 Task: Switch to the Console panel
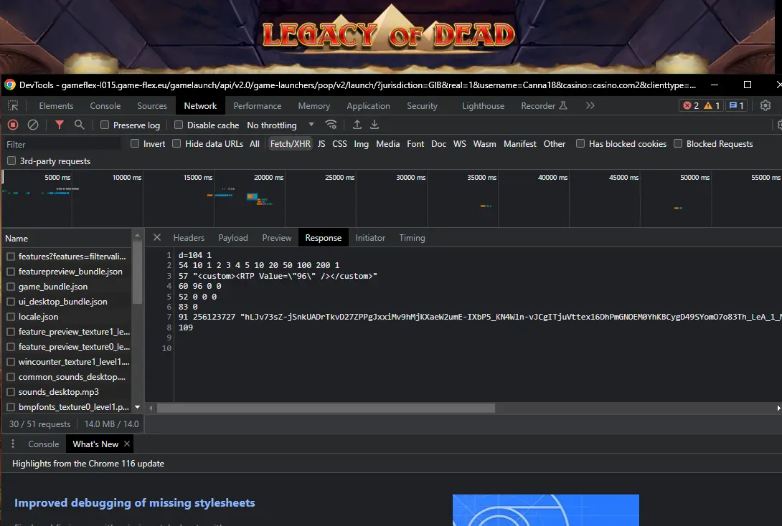point(105,105)
